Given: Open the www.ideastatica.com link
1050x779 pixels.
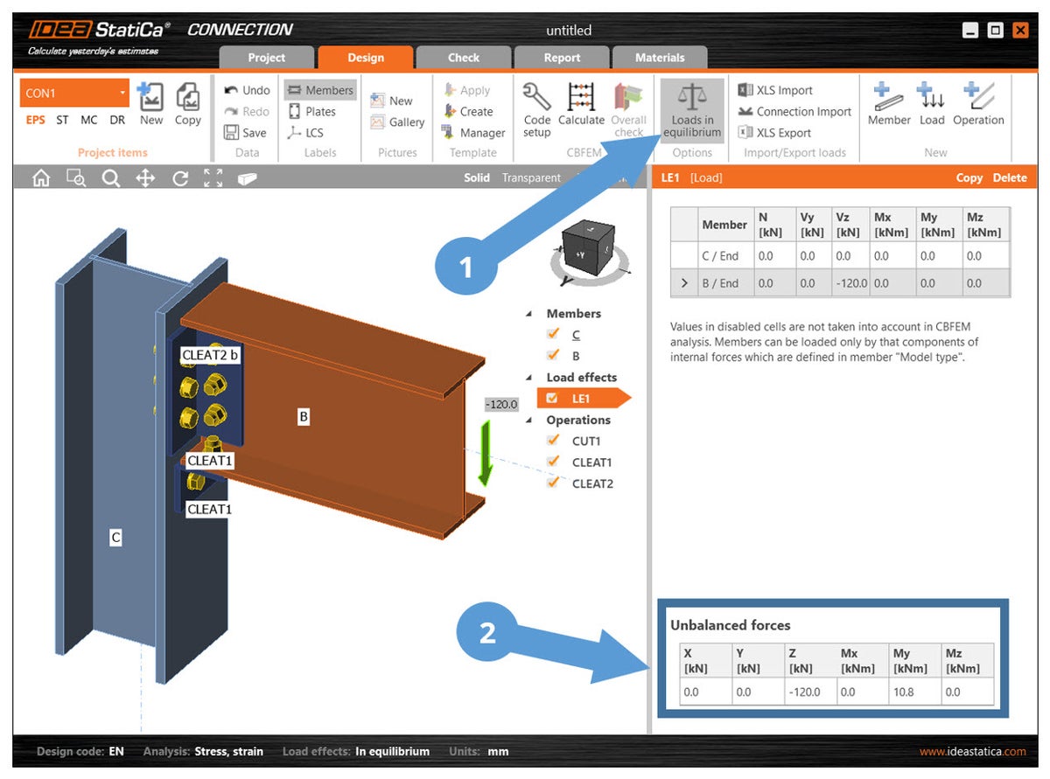Looking at the screenshot, I should click(972, 751).
